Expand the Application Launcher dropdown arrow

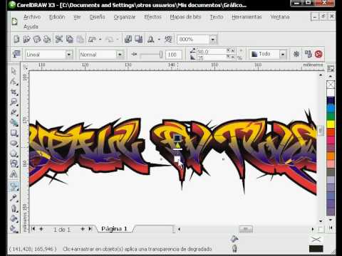[159, 39]
